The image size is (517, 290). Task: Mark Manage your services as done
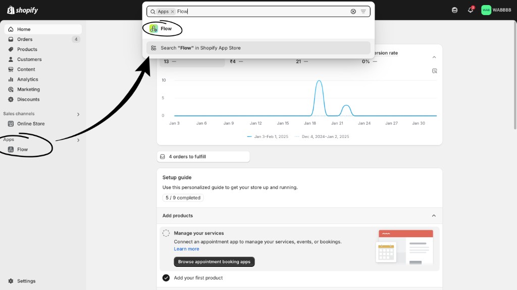point(166,234)
